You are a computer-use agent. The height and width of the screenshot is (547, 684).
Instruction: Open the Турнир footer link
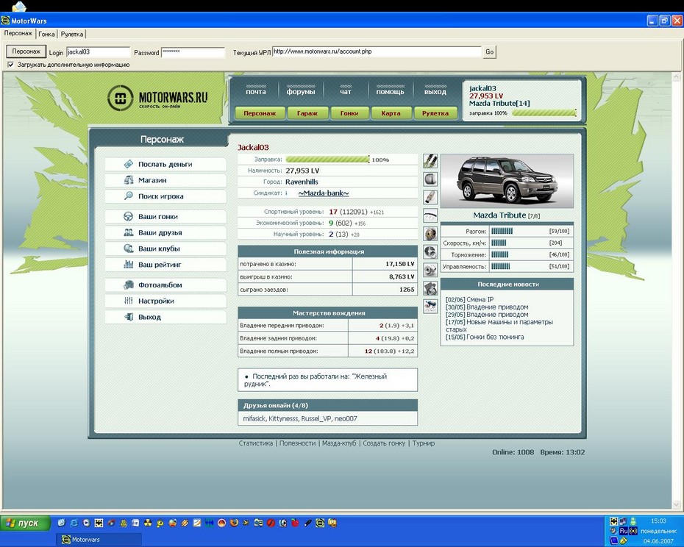(x=424, y=443)
